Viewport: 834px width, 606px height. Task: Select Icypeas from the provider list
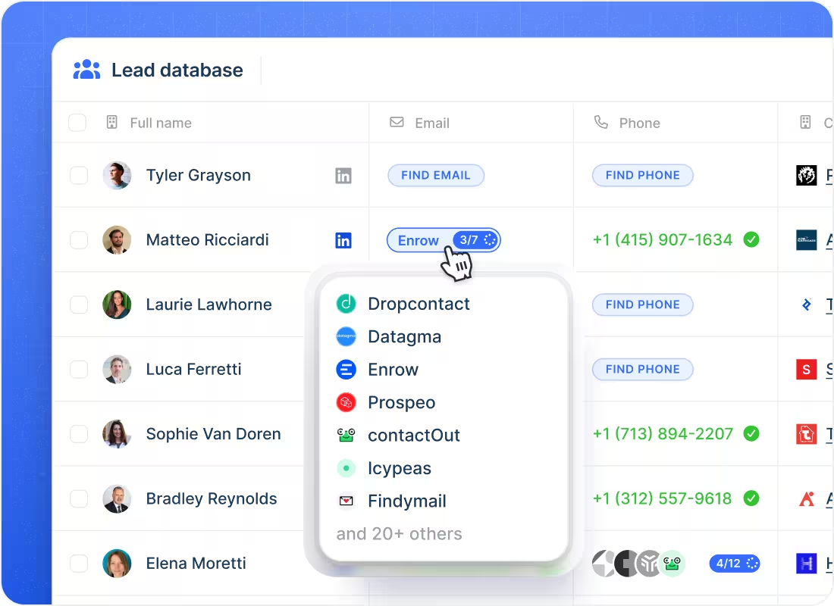pyautogui.click(x=400, y=468)
